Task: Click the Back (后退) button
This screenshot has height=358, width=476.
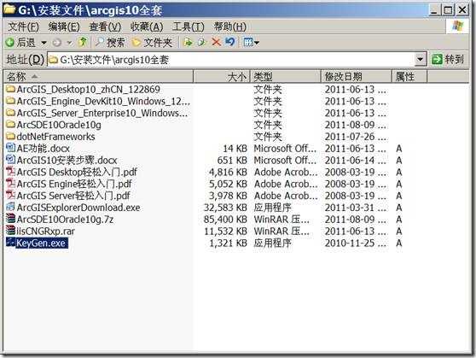Action: (21, 42)
